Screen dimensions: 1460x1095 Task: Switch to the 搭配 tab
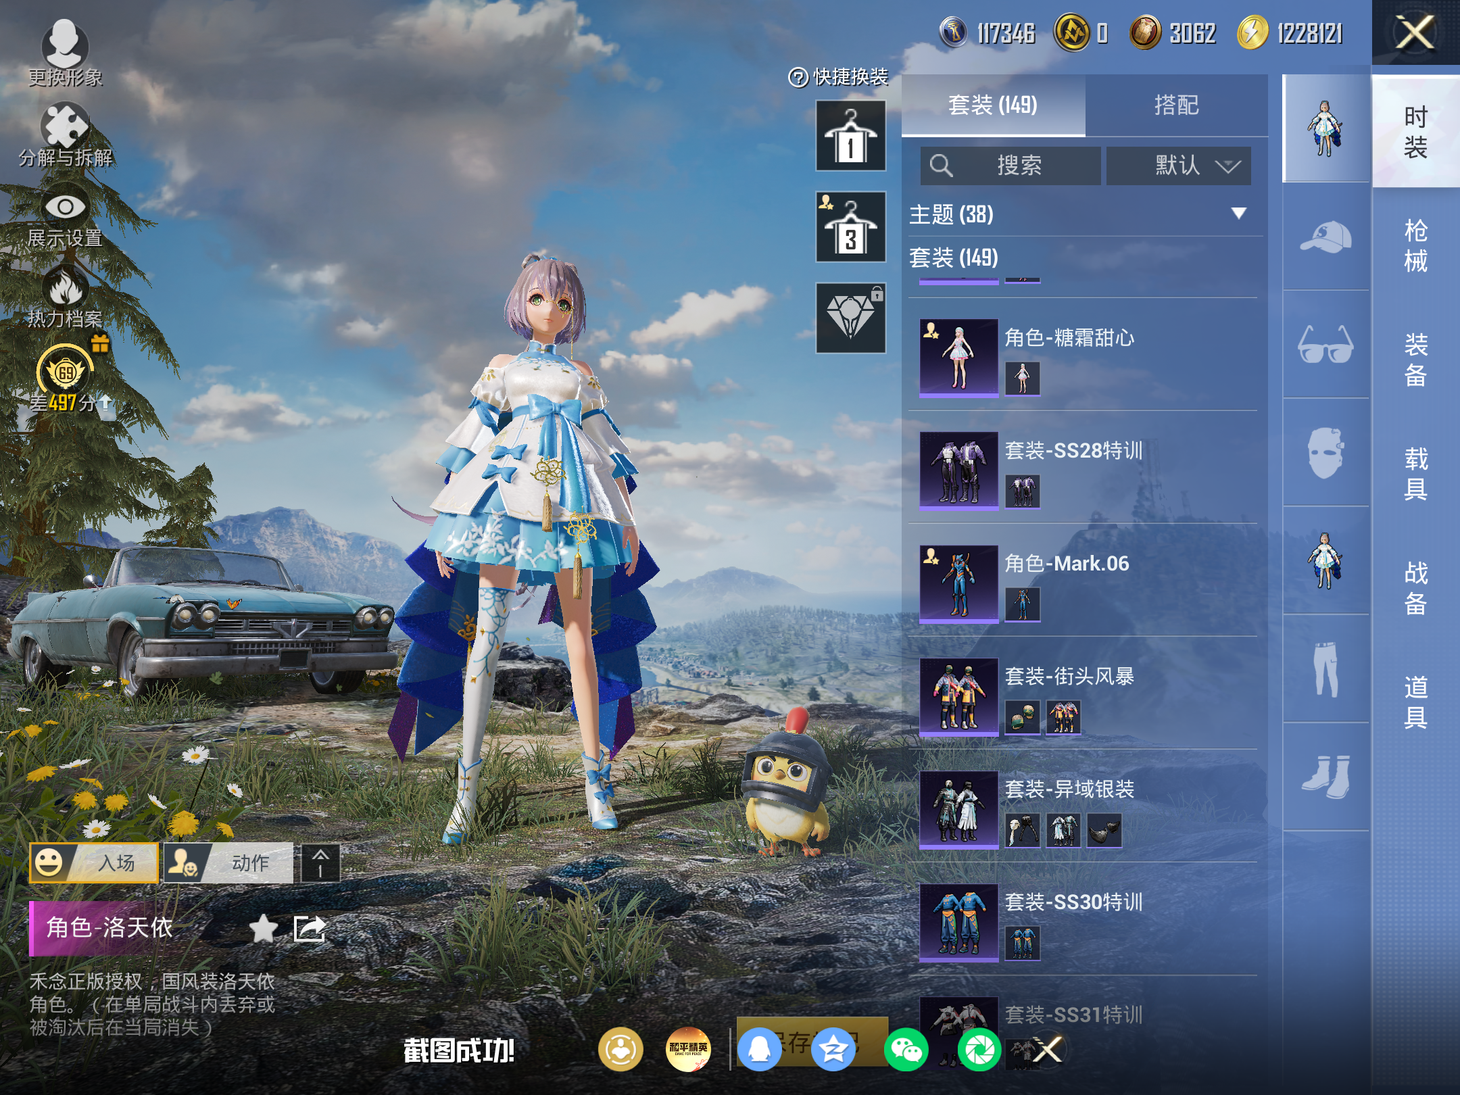coord(1176,105)
